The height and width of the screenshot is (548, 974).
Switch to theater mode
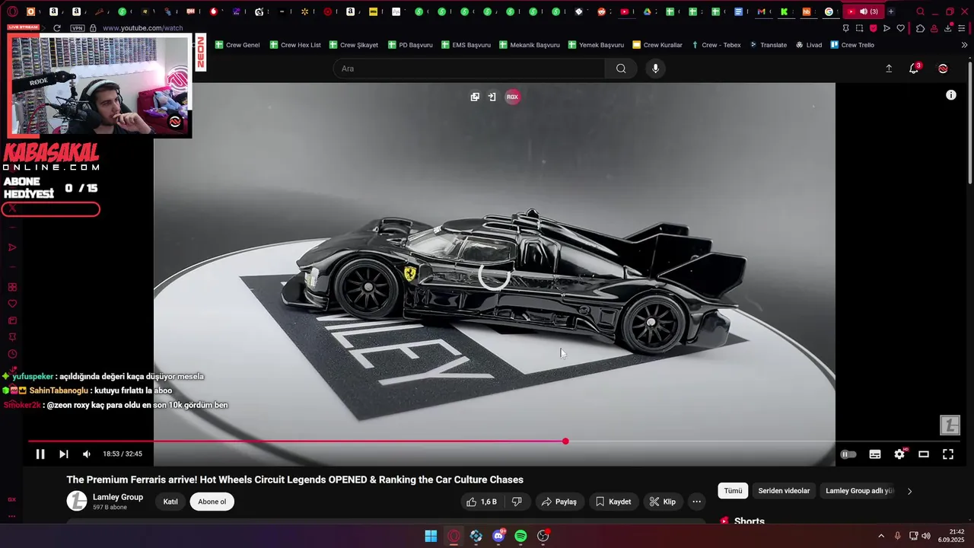(924, 454)
